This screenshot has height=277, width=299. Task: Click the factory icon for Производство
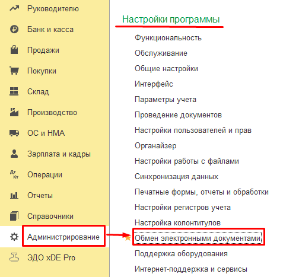click(x=14, y=112)
